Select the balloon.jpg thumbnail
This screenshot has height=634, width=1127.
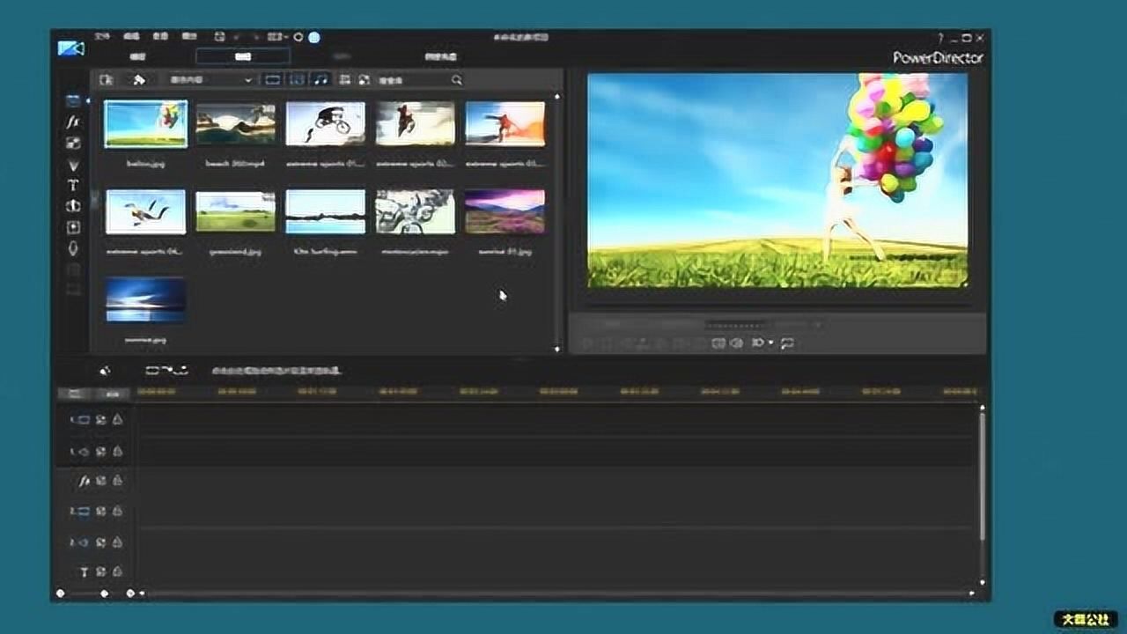point(145,124)
